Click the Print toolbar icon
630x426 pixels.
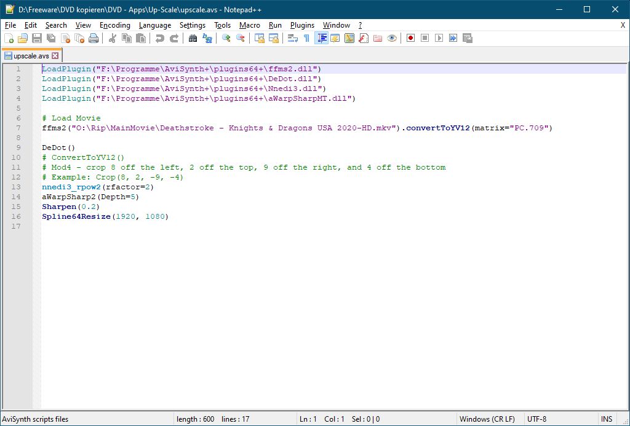pyautogui.click(x=94, y=38)
